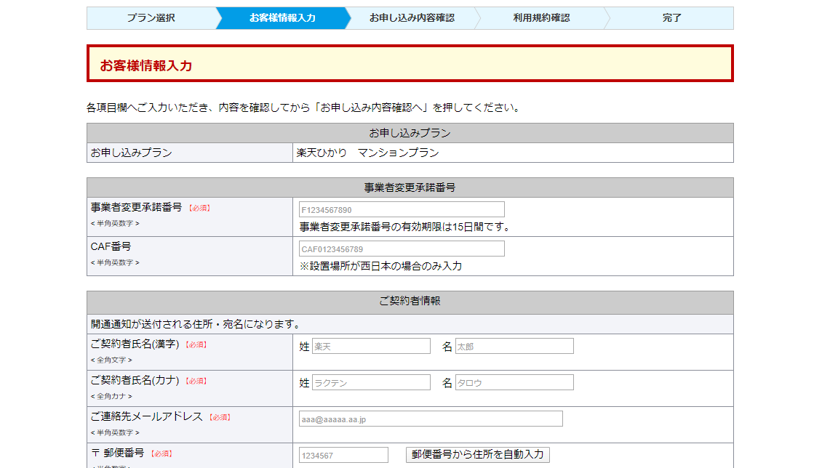
Task: Select the 利用規約確認 step tab
Action: [x=541, y=18]
